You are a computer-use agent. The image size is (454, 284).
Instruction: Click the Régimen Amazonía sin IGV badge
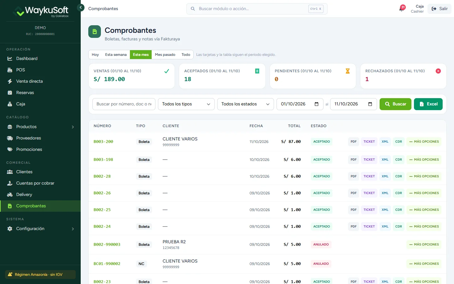(x=40, y=275)
